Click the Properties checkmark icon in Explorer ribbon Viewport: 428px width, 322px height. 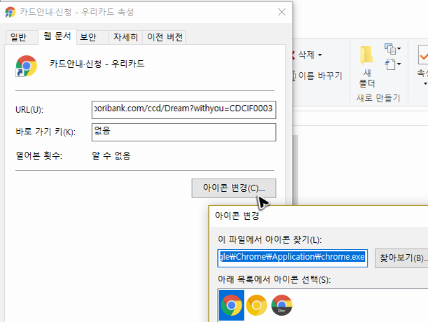[423, 55]
